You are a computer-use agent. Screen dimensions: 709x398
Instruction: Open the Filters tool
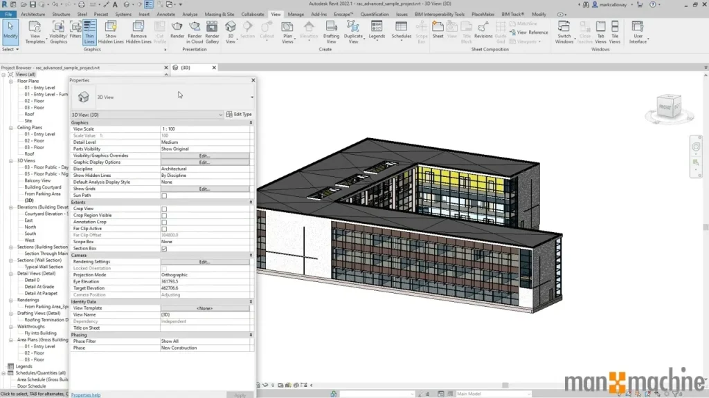click(x=75, y=30)
